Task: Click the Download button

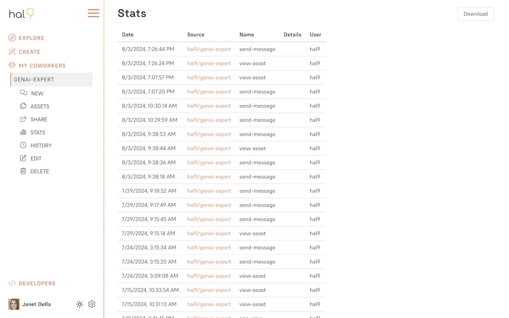Action: (x=475, y=14)
